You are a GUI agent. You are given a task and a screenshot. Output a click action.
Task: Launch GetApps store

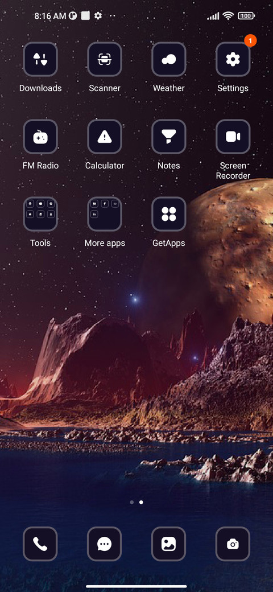click(168, 214)
